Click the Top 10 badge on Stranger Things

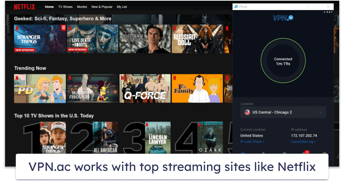tap(63, 28)
